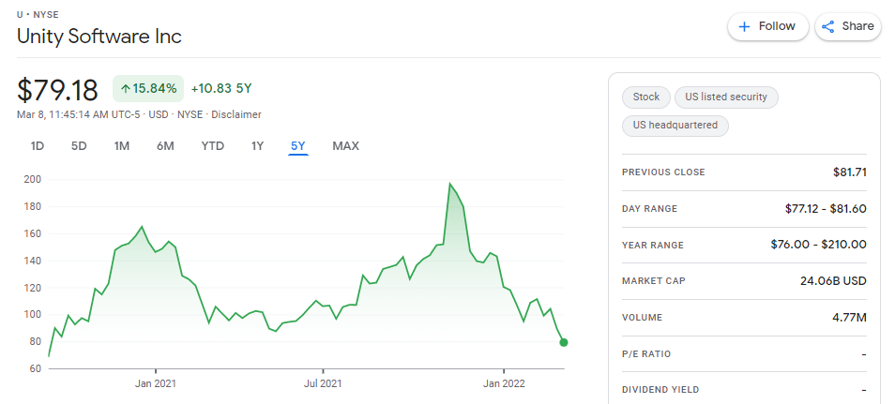Click the green current-price dot on chart
The image size is (895, 404).
564,342
